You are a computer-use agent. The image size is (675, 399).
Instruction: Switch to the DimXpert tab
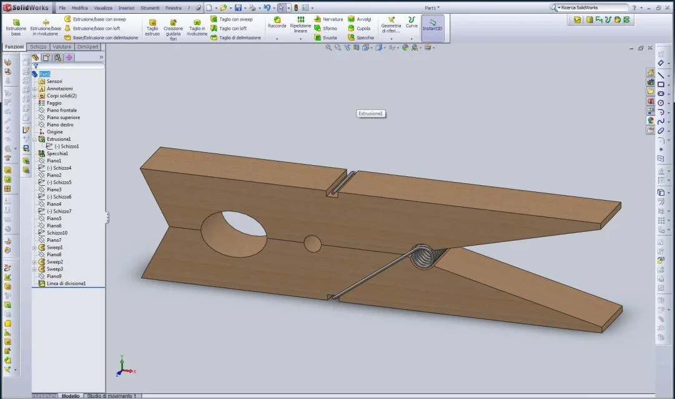88,47
